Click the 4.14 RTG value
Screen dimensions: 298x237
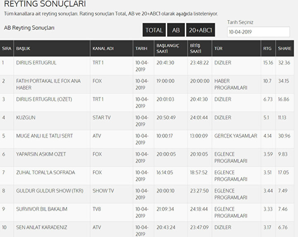point(268,136)
